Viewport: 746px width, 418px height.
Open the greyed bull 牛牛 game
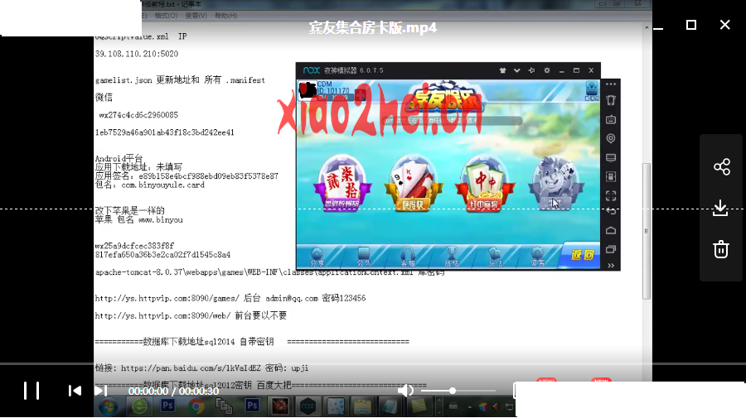pos(555,183)
